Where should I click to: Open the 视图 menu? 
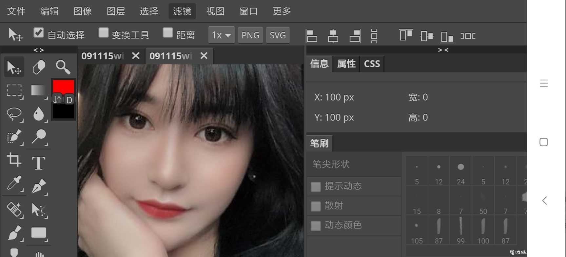tap(215, 11)
